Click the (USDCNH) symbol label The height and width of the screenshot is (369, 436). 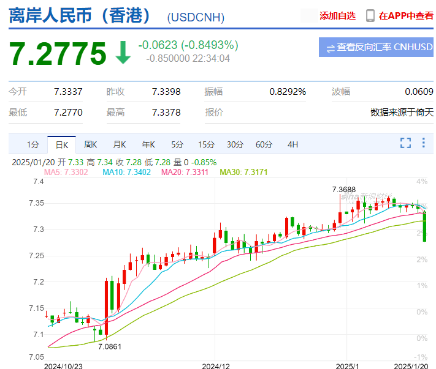[x=196, y=18]
